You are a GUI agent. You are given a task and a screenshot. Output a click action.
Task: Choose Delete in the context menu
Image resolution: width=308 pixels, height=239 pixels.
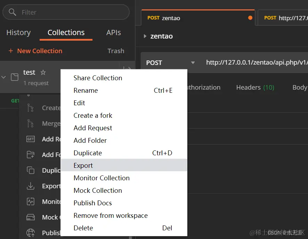(x=124, y=228)
